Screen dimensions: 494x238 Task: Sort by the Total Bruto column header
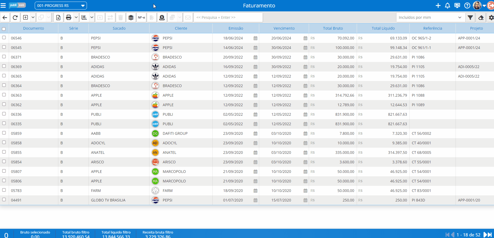pyautogui.click(x=333, y=28)
